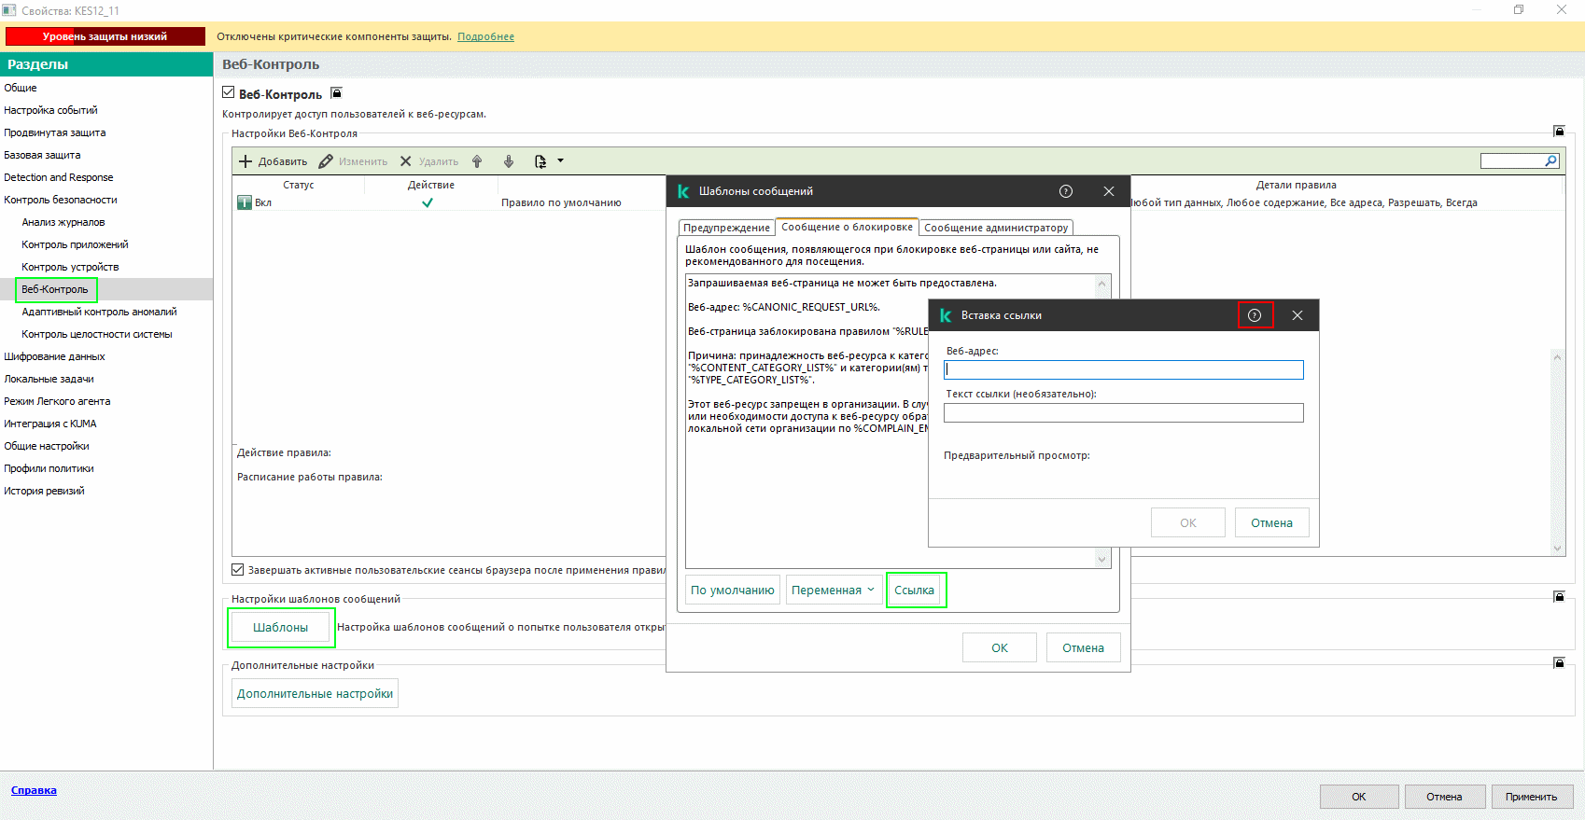This screenshot has height=820, width=1585.
Task: Open help in Шаблоны сообщений dialog
Action: click(1066, 191)
